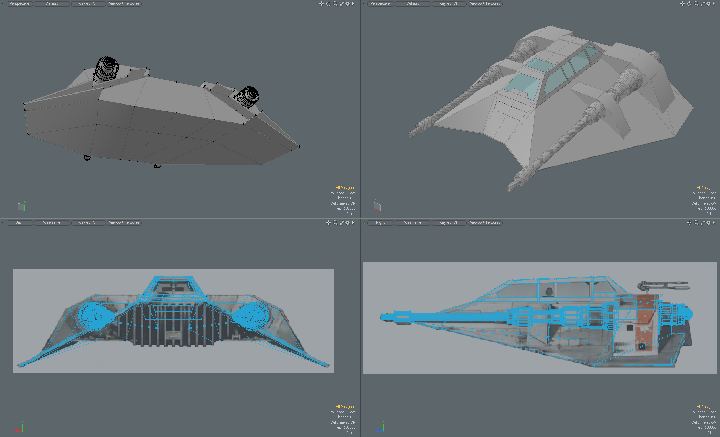
Task: Open Wireframe shading dropdown in Right viewport
Action: [413, 223]
